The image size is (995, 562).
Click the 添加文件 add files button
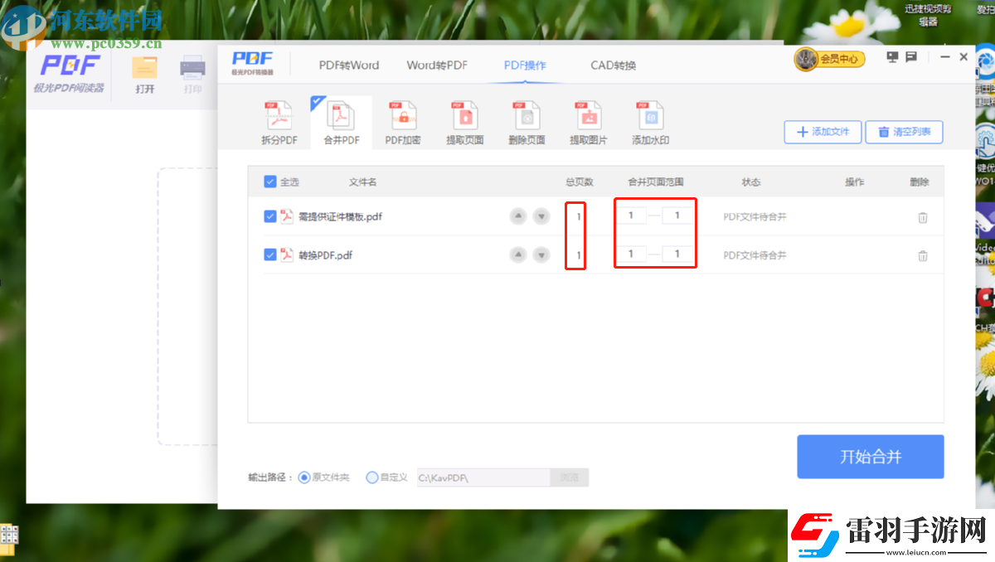[823, 132]
